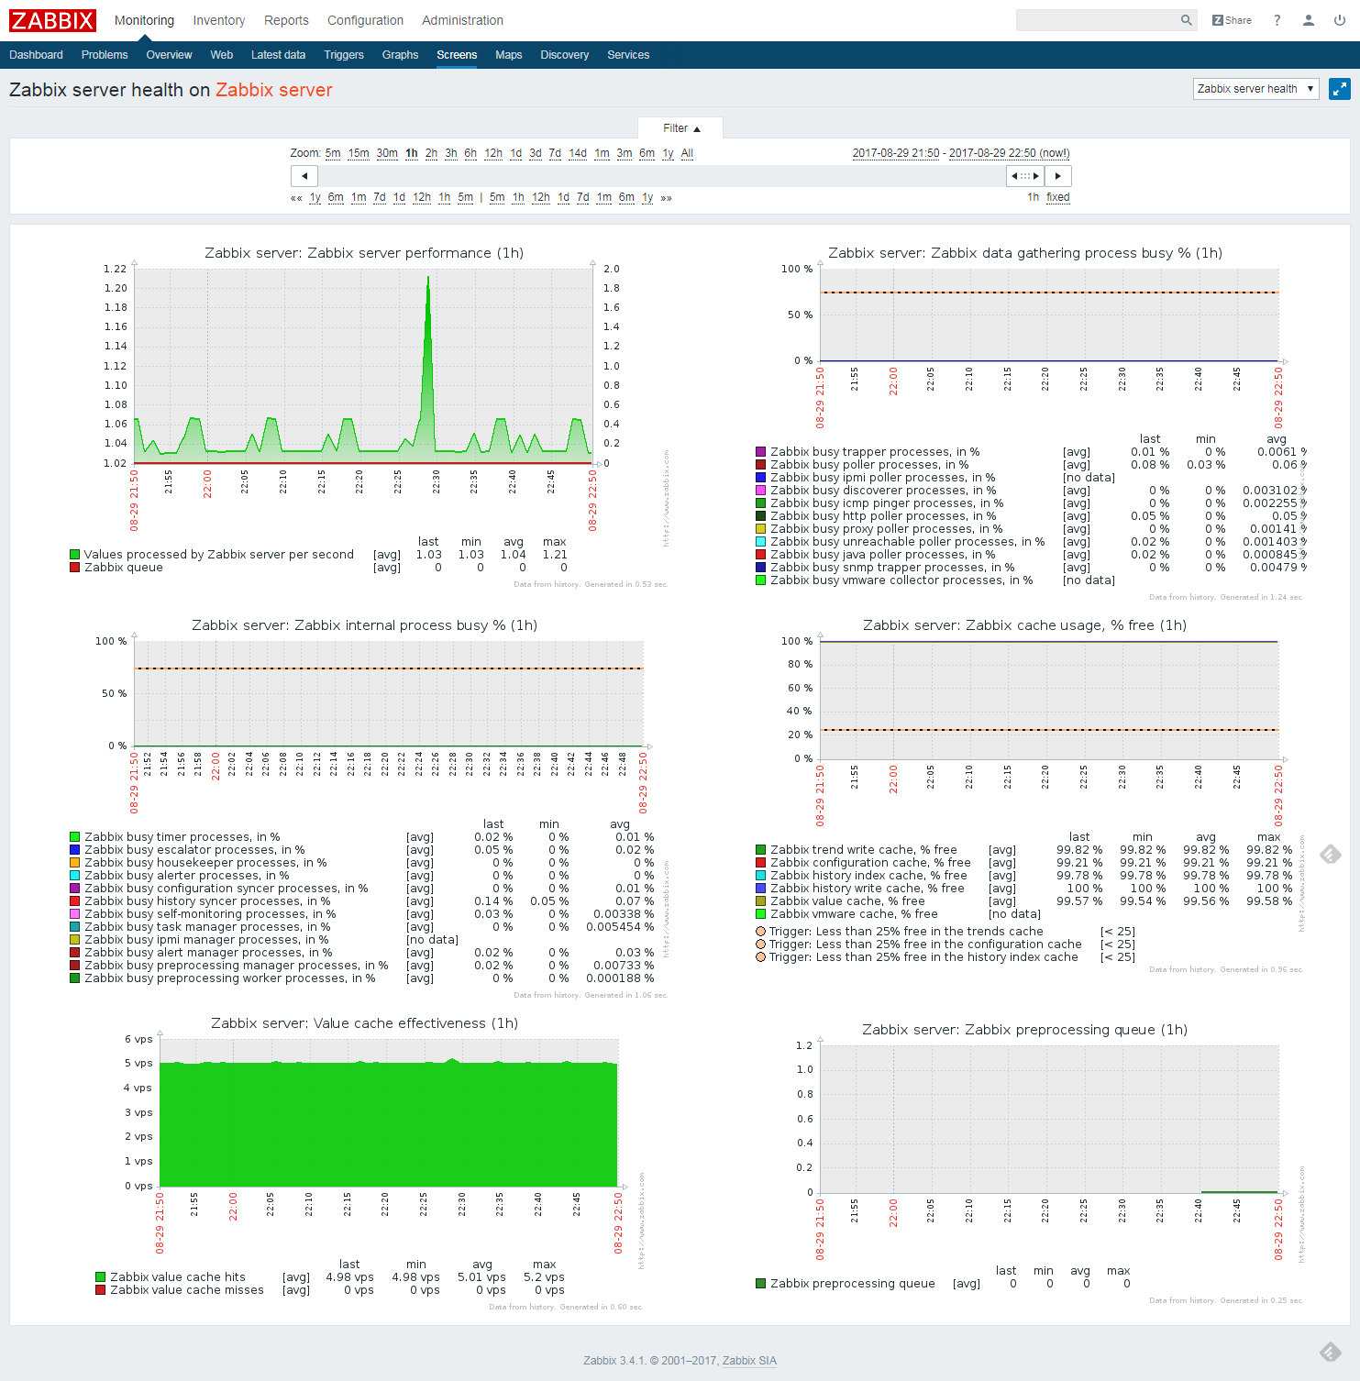Image resolution: width=1360 pixels, height=1381 pixels.
Task: Open the Administration menu
Action: (462, 20)
